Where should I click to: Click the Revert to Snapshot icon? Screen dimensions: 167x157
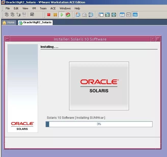[x=85, y=15]
